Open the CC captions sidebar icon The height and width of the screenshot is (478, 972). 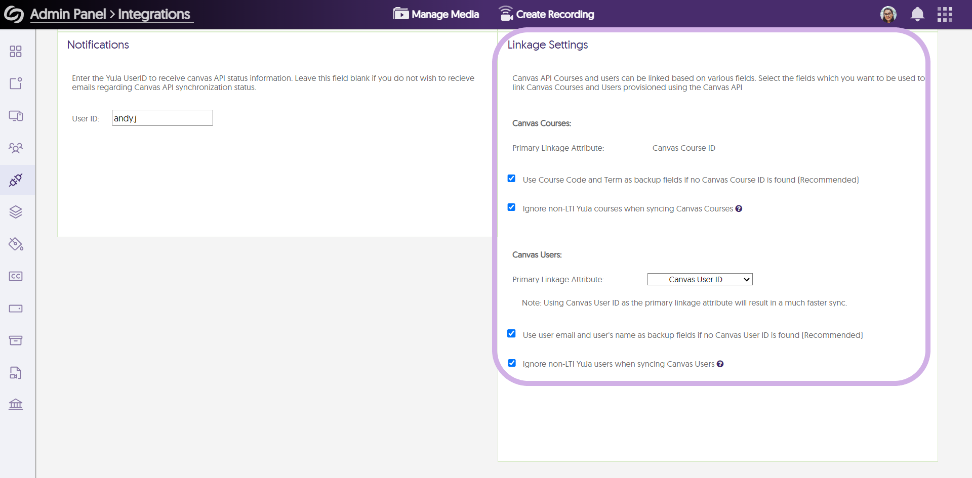coord(16,276)
